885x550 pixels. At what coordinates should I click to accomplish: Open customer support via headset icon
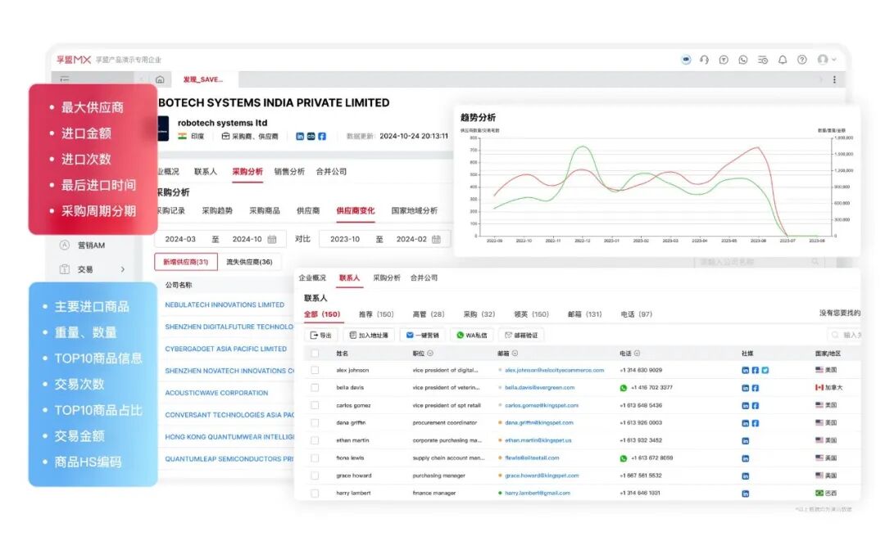click(705, 59)
